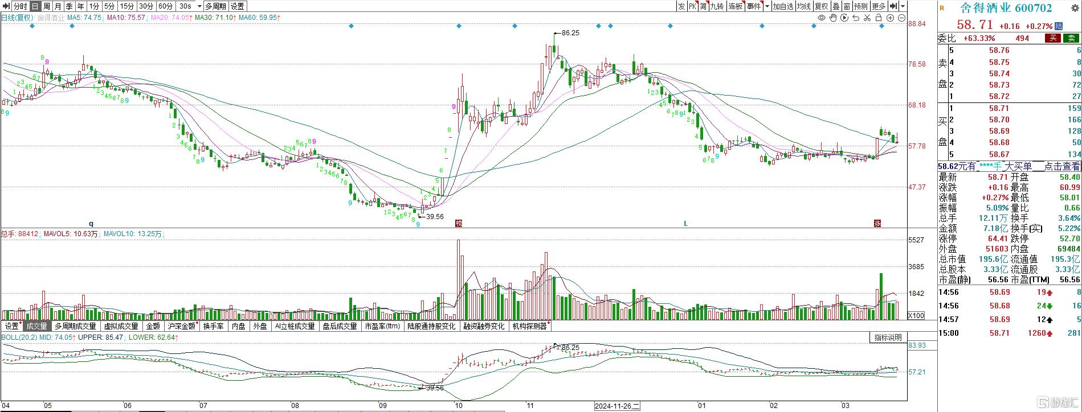
Task: Toggle 均线 moving average lines
Action: click(804, 6)
